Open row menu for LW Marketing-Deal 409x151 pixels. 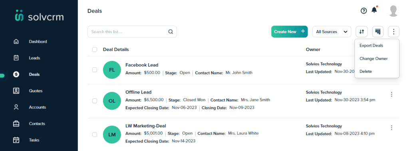point(391,127)
